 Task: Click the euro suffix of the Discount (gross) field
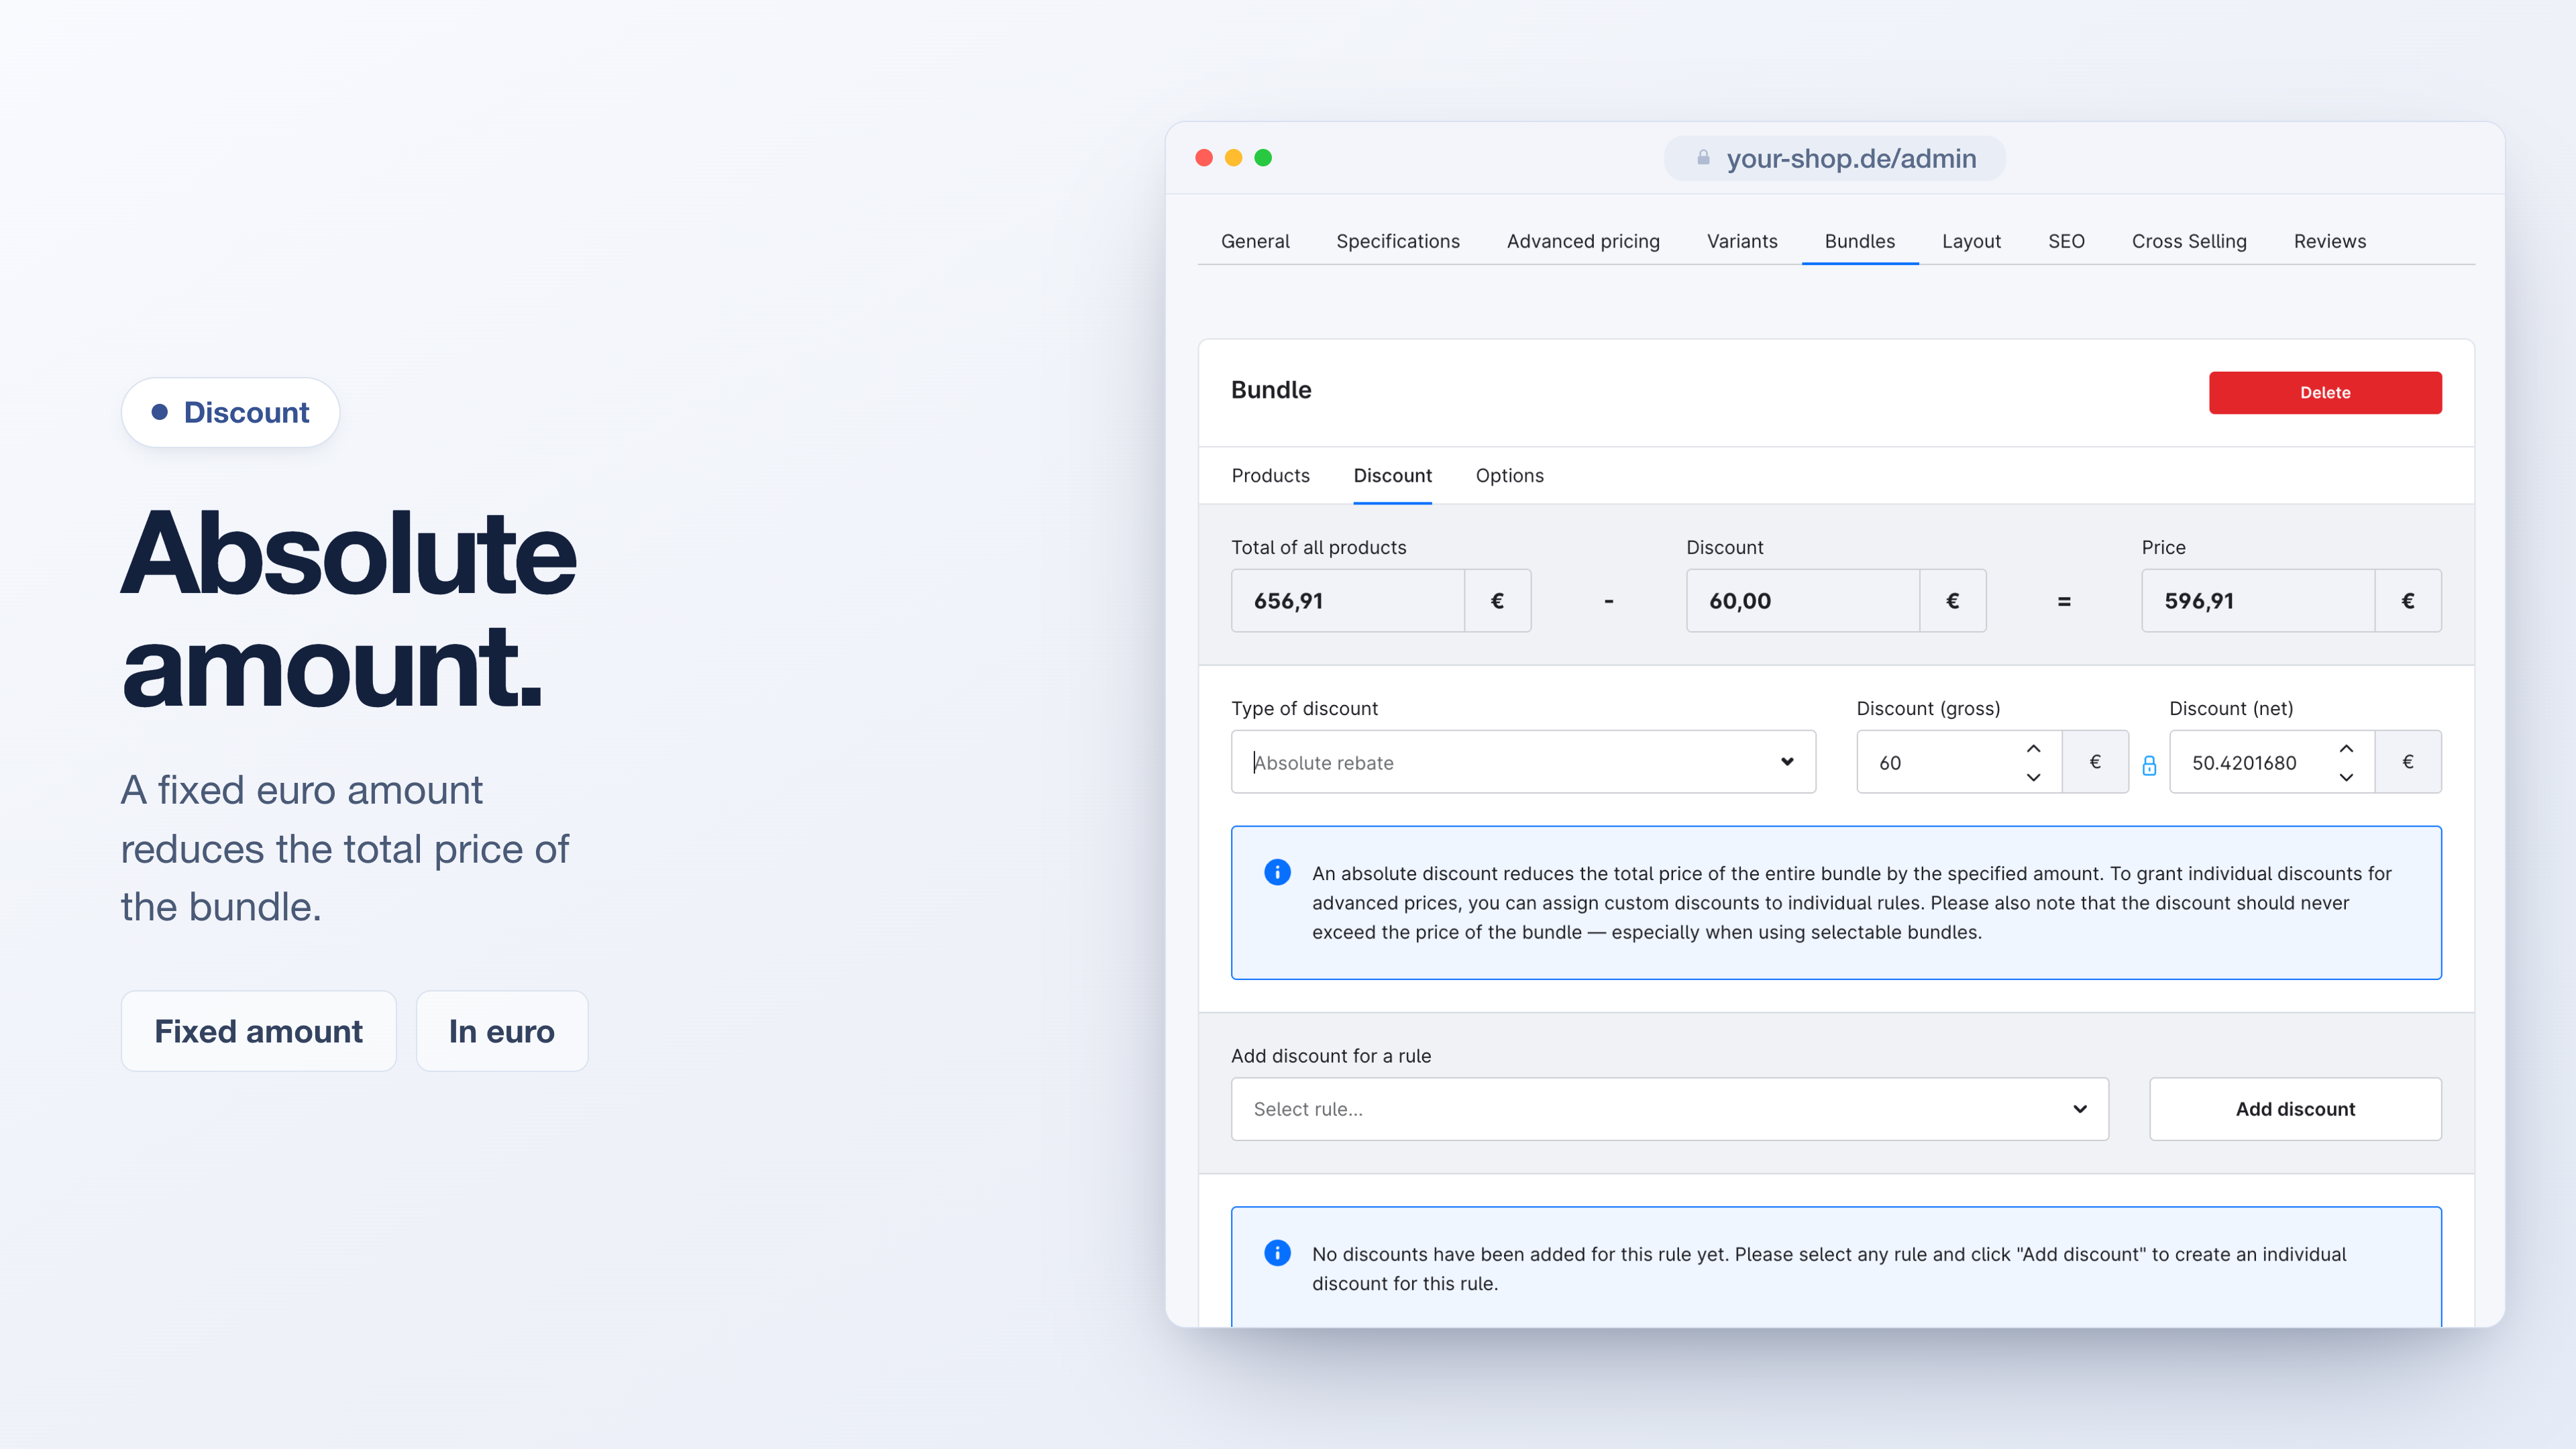(x=2095, y=762)
